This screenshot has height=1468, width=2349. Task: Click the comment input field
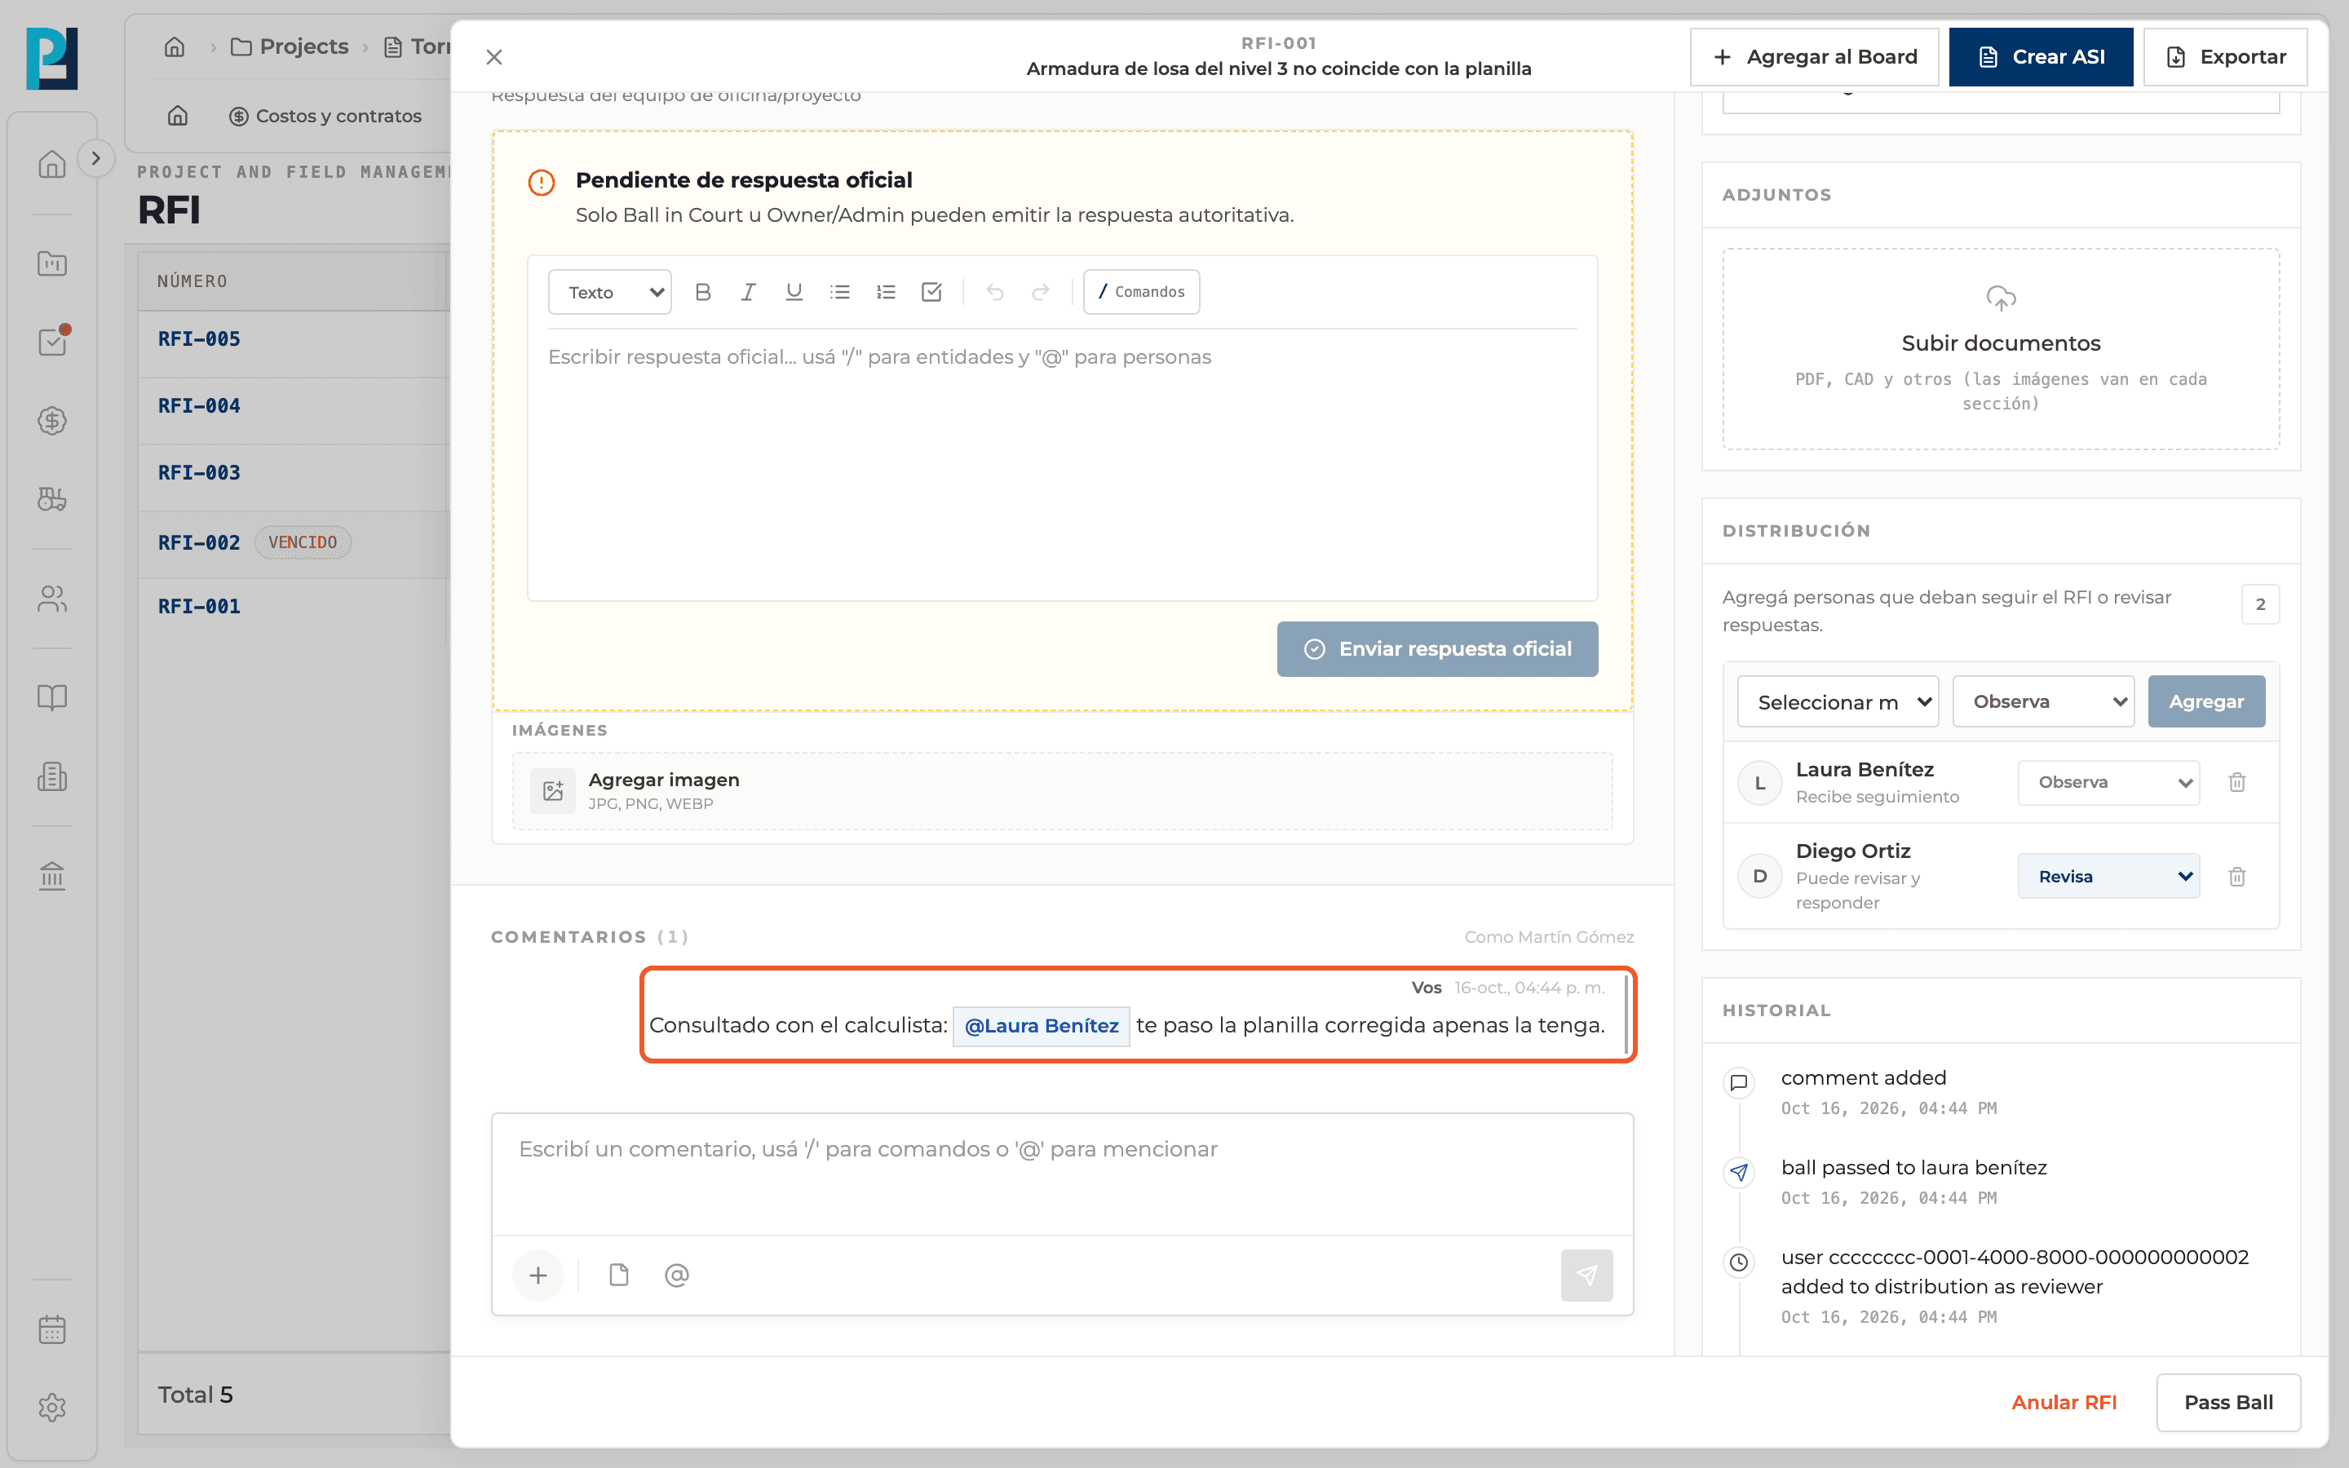click(x=1062, y=1174)
